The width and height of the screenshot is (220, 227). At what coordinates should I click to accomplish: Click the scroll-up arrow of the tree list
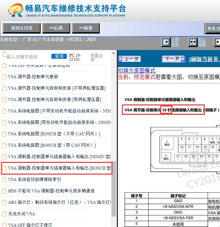tap(114, 53)
